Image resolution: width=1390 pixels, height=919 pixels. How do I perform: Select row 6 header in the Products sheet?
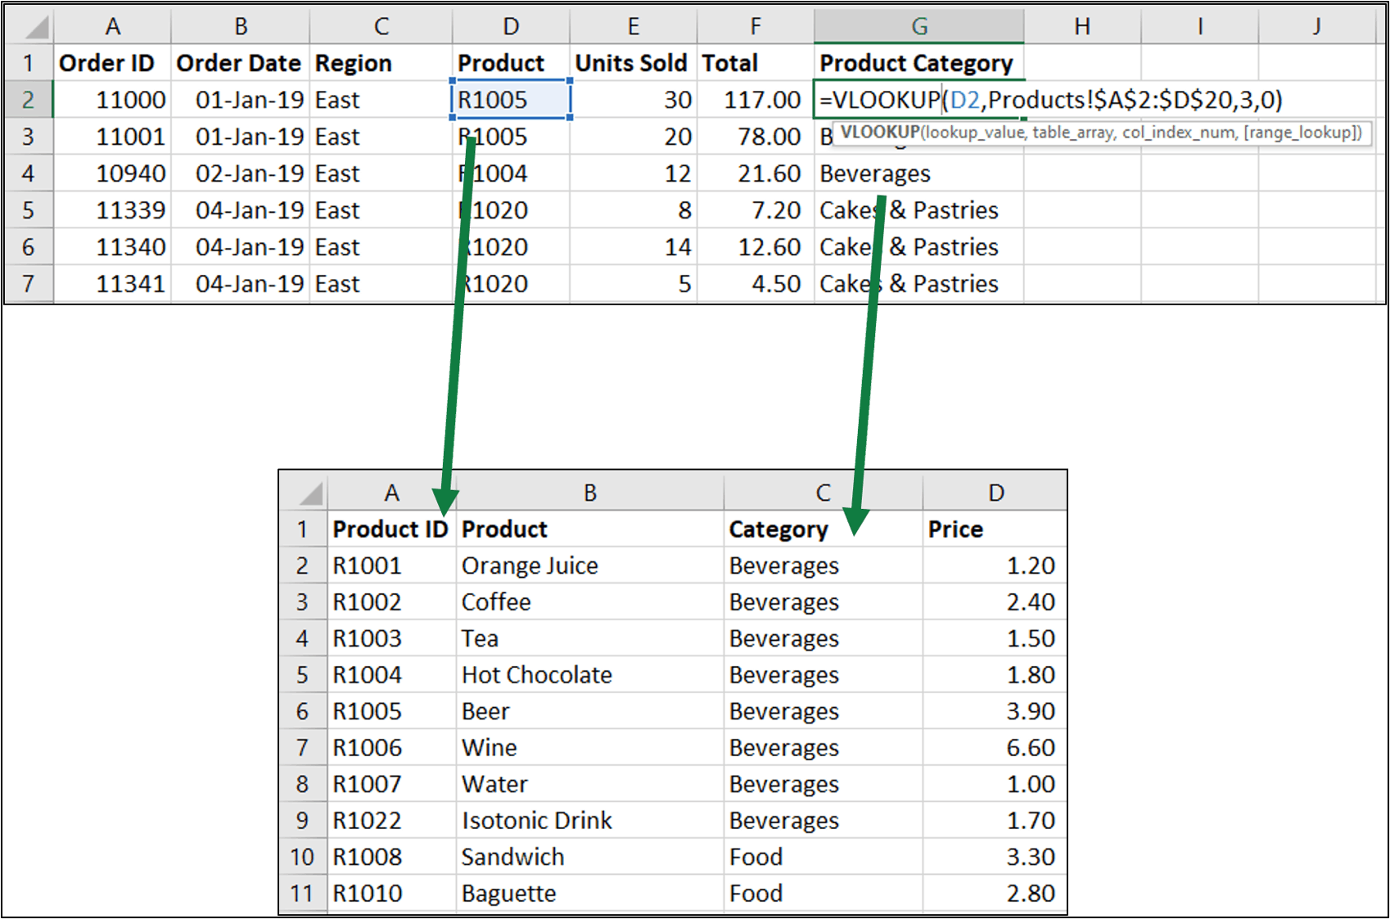303,711
